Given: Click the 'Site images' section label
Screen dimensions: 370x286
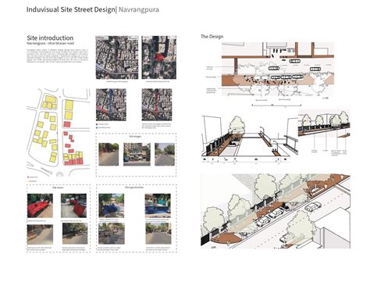Looking at the screenshot, I should 135,136.
